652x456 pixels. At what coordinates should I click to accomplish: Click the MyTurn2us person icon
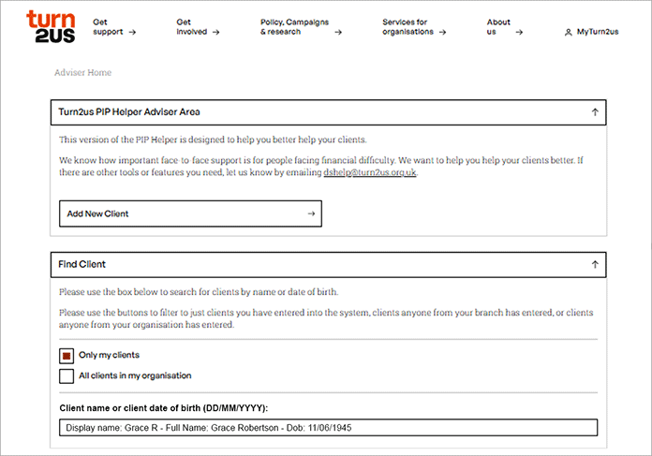pyautogui.click(x=568, y=32)
